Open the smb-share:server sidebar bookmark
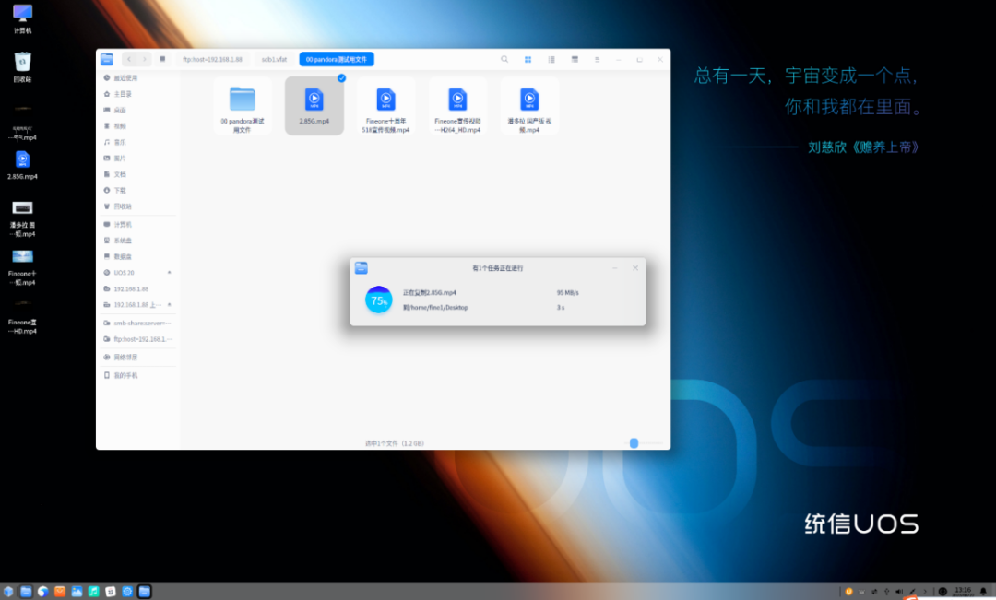Screen dimensions: 996x600 (136, 324)
